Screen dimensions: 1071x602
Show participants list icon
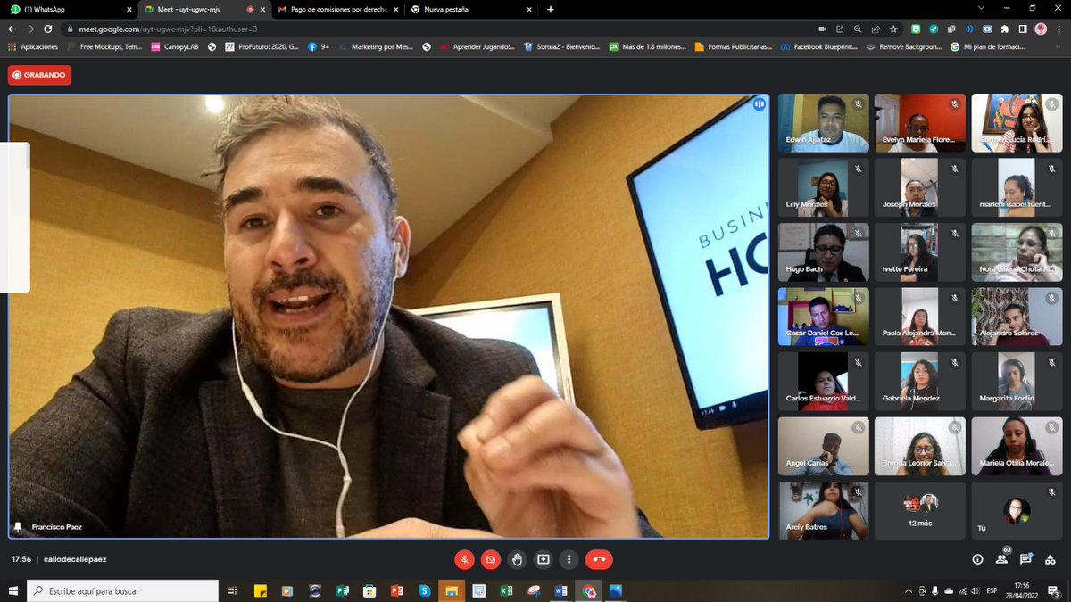[x=1001, y=559]
